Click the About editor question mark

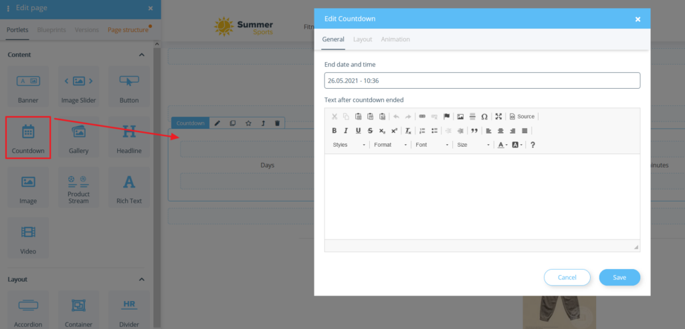coord(532,145)
